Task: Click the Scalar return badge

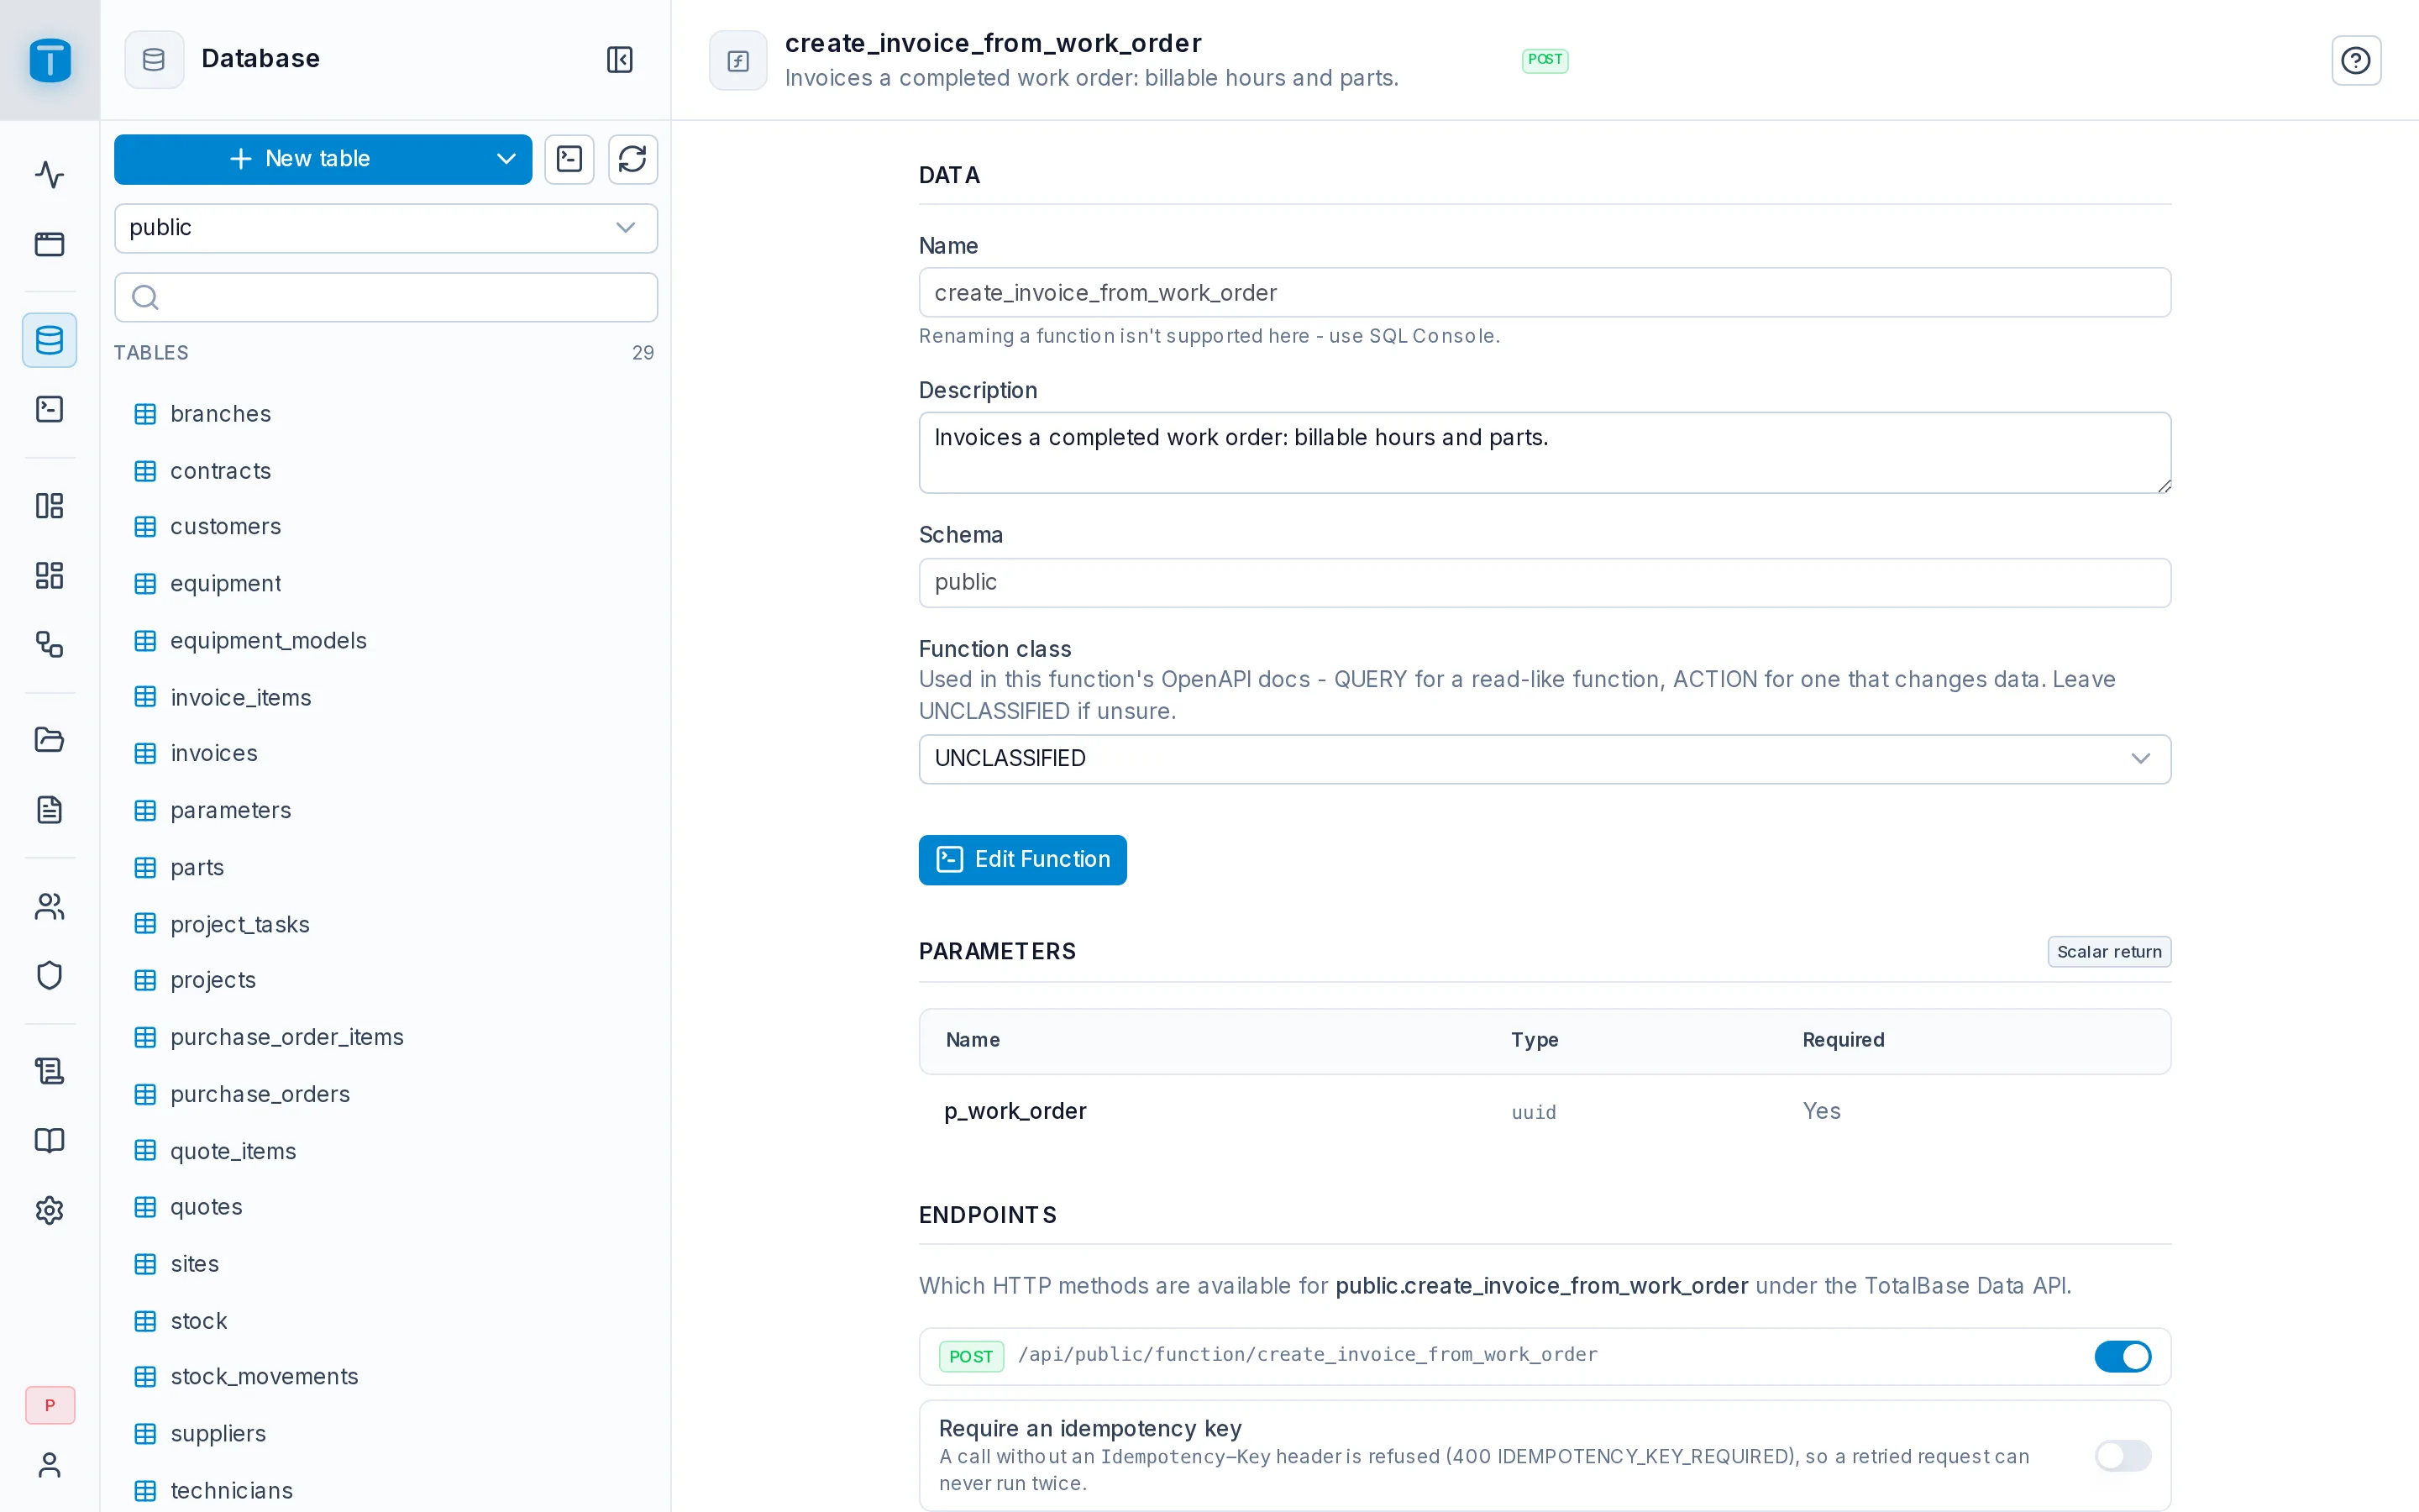Action: point(2109,952)
